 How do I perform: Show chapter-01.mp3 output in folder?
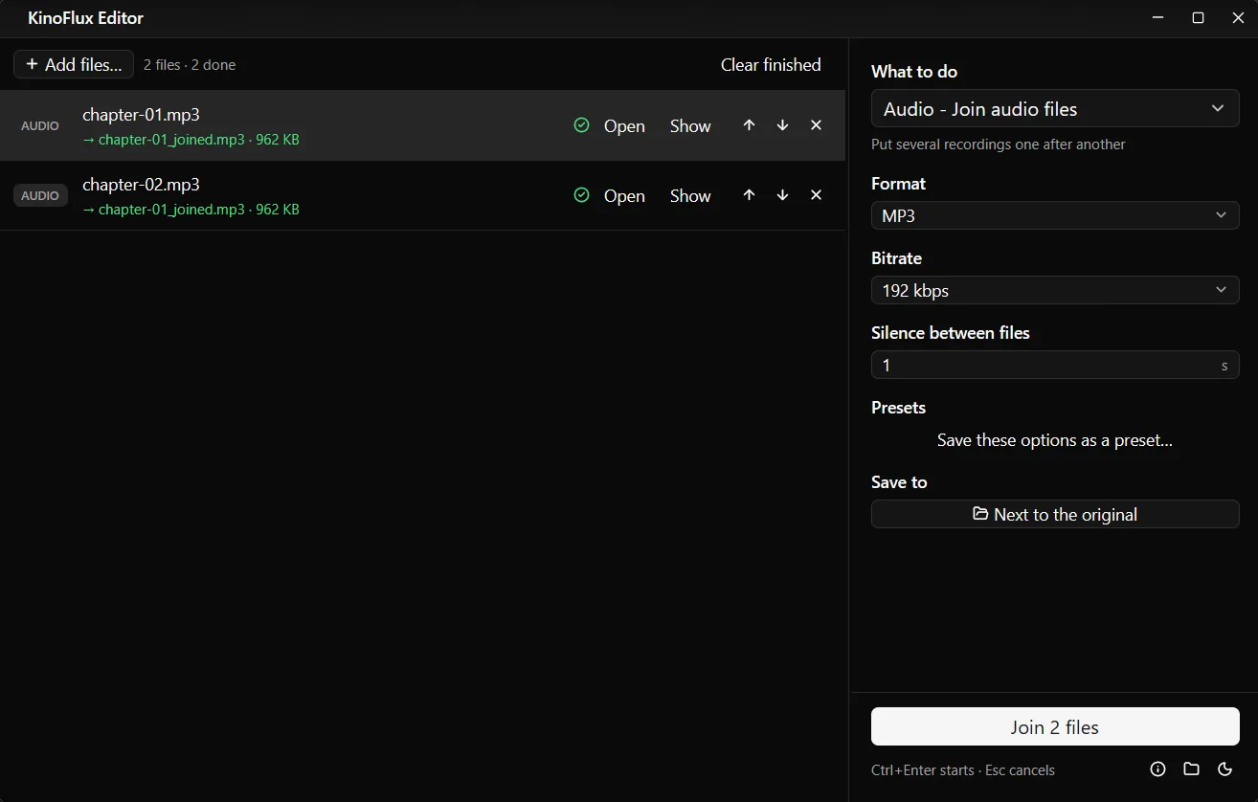click(690, 125)
